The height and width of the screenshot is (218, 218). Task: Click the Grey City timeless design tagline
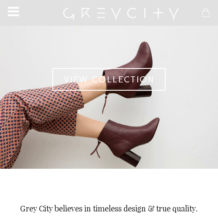tap(109, 209)
